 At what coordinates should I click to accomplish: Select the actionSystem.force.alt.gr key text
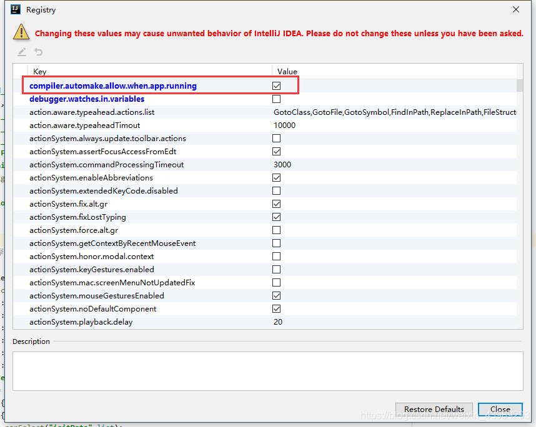74,230
